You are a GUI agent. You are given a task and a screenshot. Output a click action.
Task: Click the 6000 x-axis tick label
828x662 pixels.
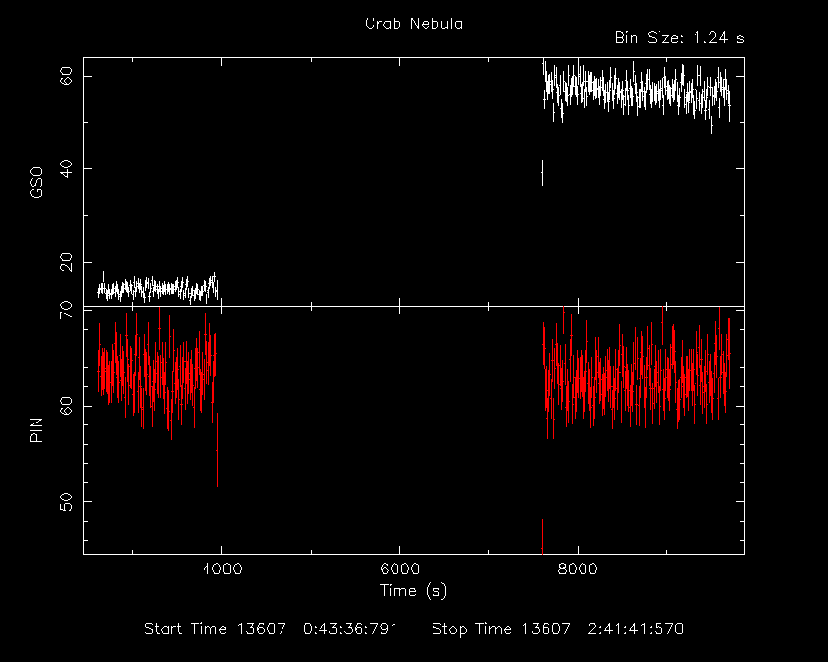pos(399,570)
